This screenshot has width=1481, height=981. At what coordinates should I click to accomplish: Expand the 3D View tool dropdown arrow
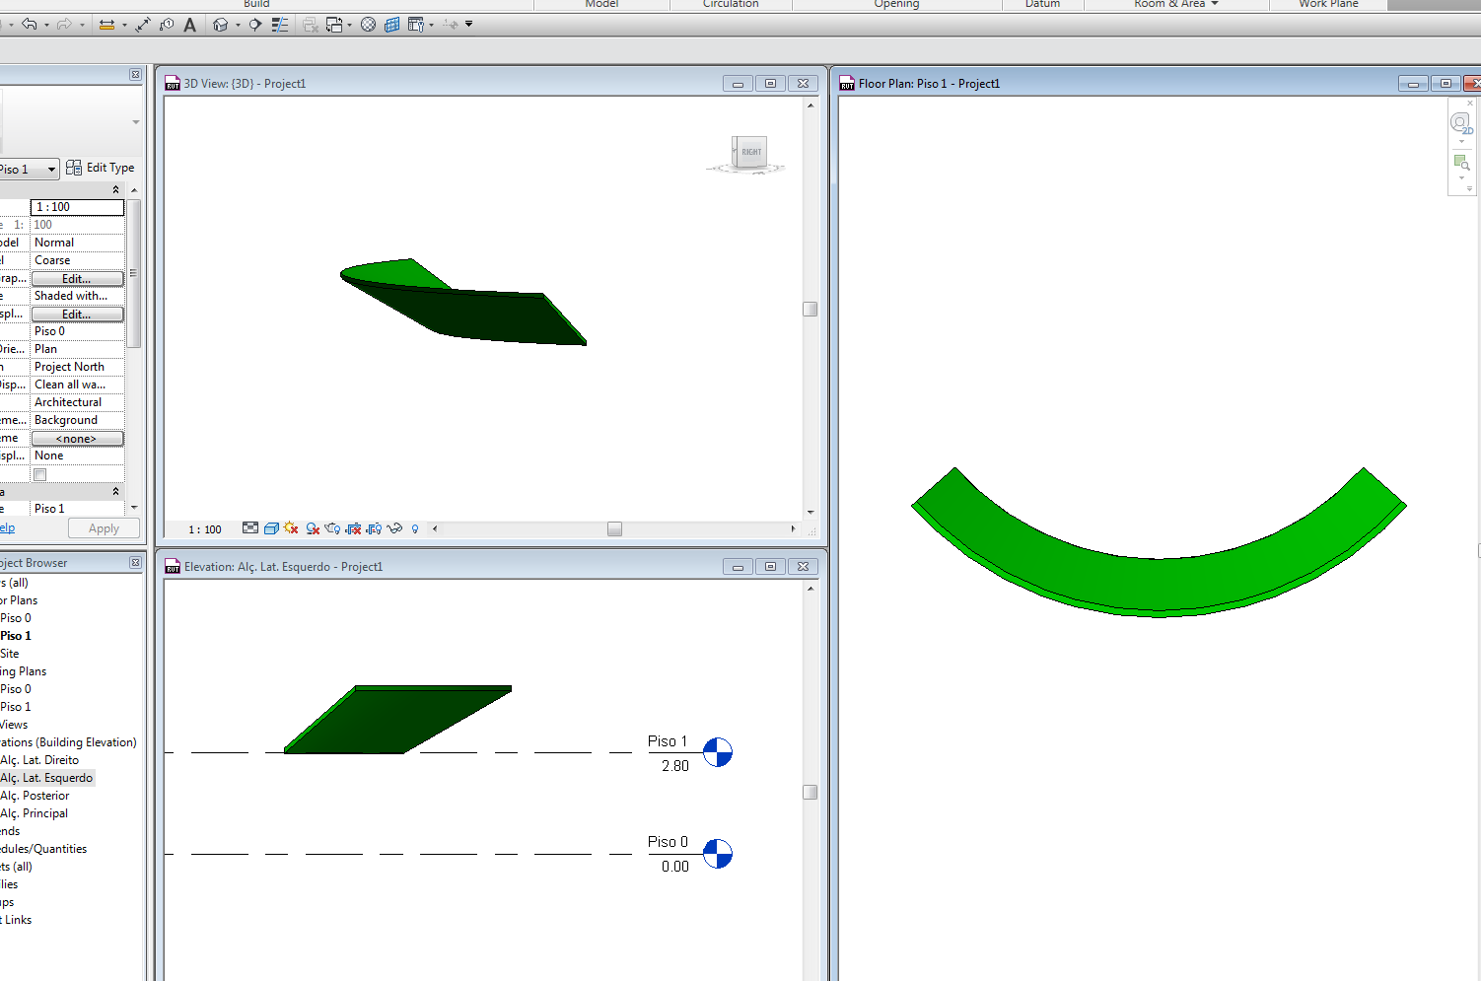[x=238, y=25]
